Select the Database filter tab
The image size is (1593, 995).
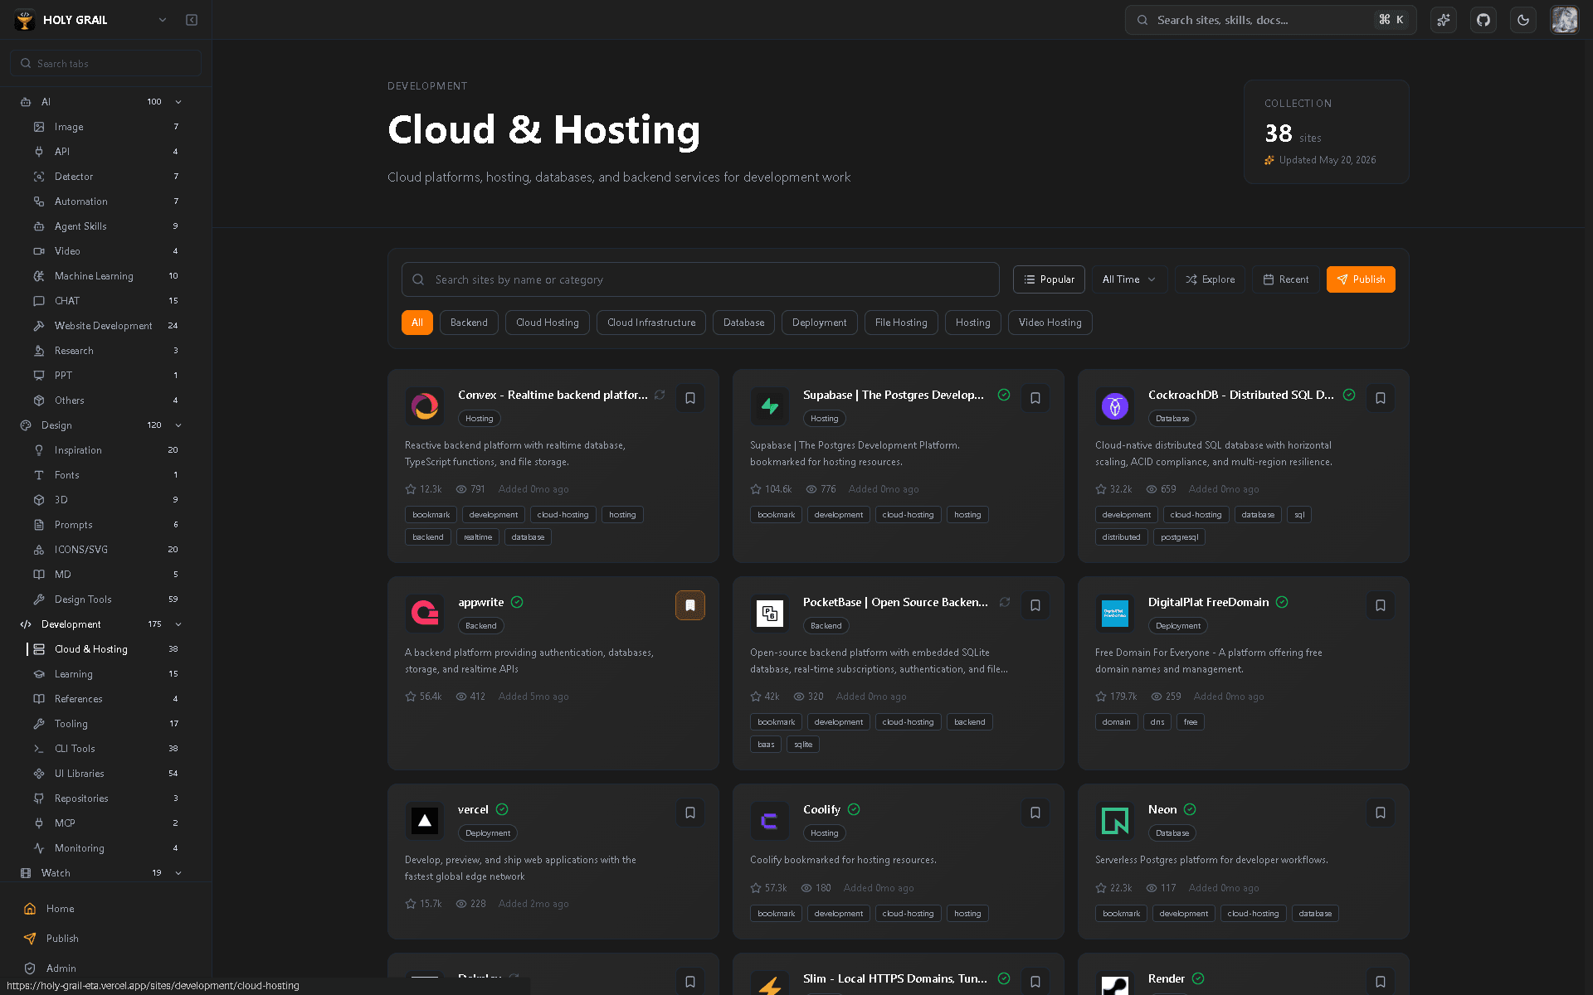click(743, 323)
